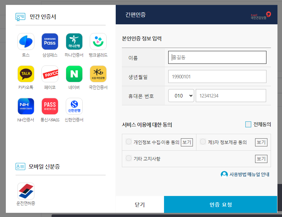The width and height of the screenshot is (282, 217).
Task: Click the name (이름) input field
Action: [217, 57]
